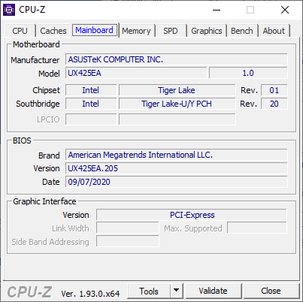Go to the Memory tab
This screenshot has height=302, width=303.
pyautogui.click(x=136, y=31)
